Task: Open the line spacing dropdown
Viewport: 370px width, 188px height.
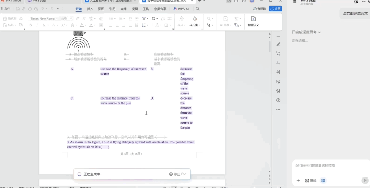Action: 148,25
